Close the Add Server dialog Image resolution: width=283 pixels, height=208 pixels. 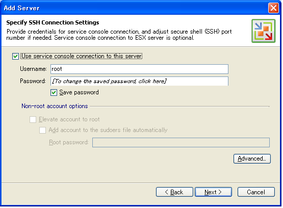pos(273,8)
